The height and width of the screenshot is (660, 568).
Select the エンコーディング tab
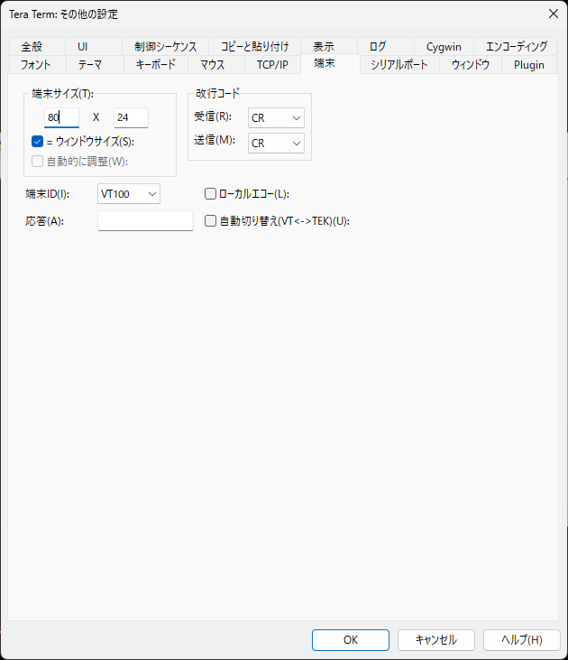tap(517, 47)
